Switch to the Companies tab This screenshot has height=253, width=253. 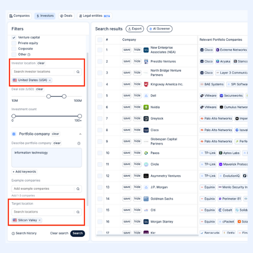[x=19, y=16]
